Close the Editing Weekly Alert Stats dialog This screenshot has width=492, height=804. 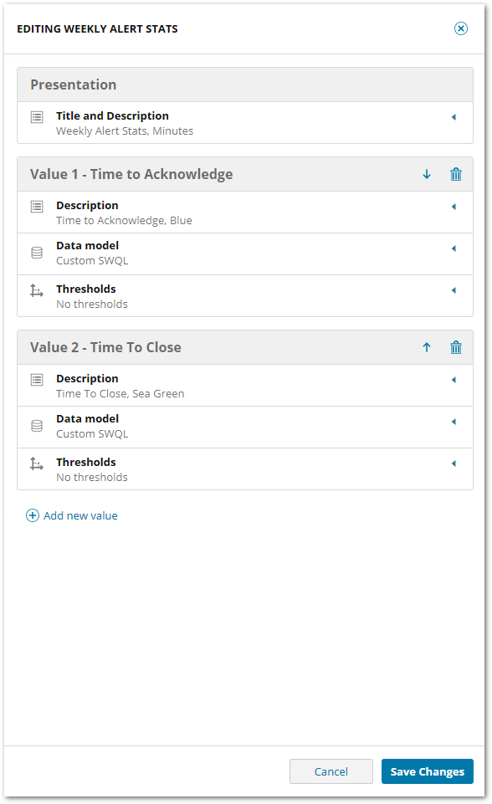pyautogui.click(x=461, y=28)
